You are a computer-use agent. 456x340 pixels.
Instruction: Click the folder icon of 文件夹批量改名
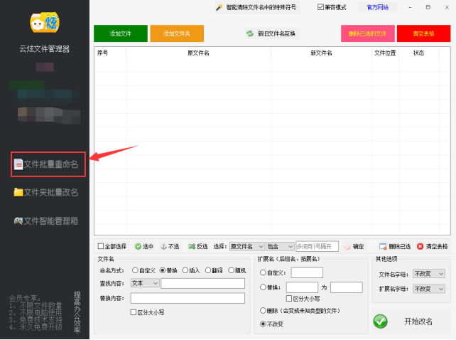point(18,192)
